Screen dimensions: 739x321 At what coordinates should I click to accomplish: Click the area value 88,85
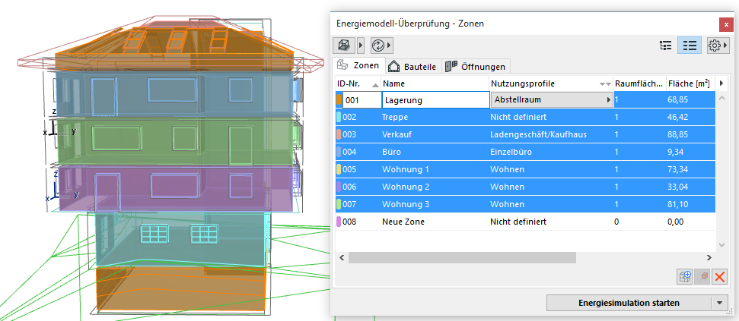pyautogui.click(x=677, y=134)
